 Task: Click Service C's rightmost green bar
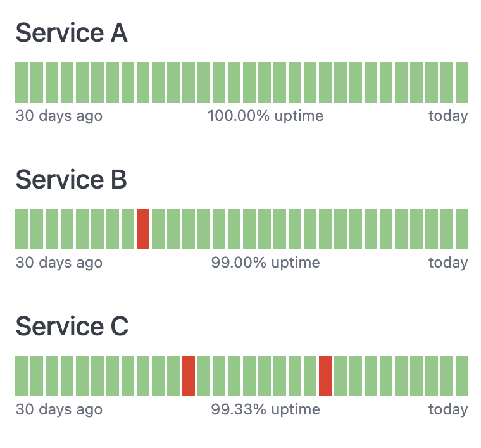pyautogui.click(x=462, y=376)
